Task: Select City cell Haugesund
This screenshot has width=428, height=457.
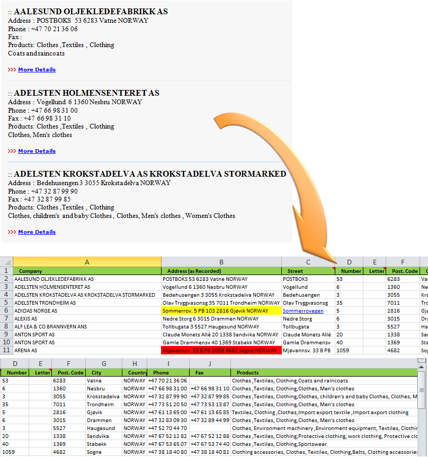Action: point(104,428)
